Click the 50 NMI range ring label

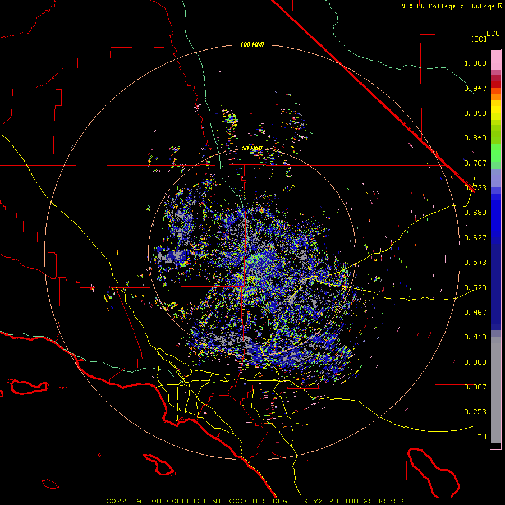point(252,149)
